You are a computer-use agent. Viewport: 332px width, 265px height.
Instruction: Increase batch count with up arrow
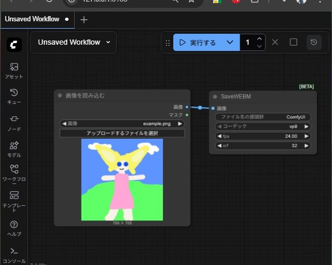click(259, 39)
